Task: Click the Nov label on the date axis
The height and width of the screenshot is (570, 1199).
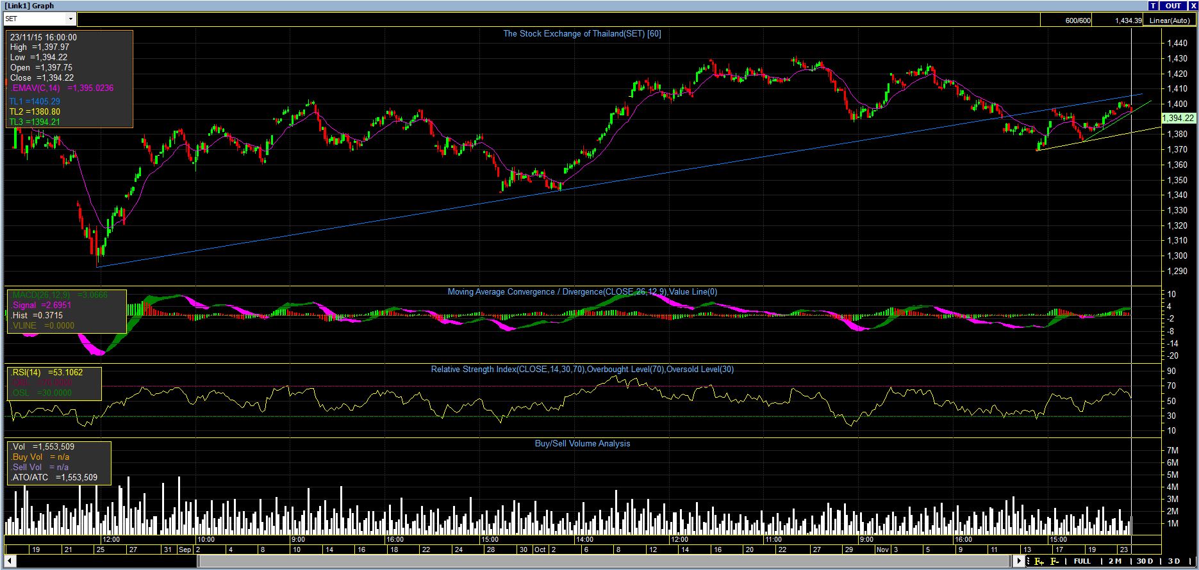Action: pyautogui.click(x=882, y=550)
